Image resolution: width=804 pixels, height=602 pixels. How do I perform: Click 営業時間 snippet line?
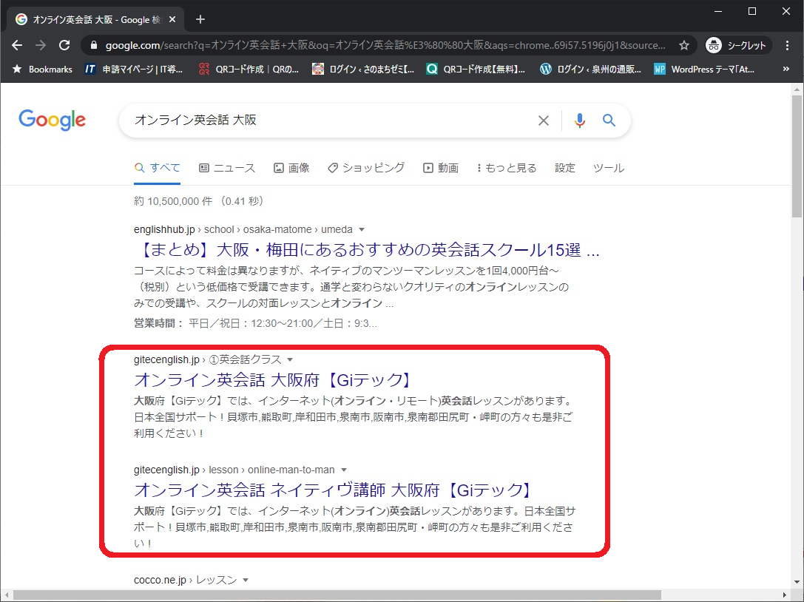(x=255, y=324)
